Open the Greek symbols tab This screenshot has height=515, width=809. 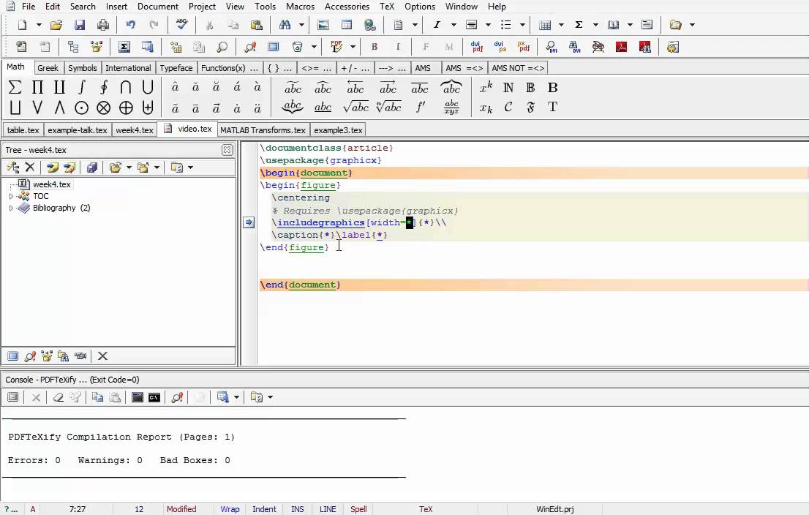[48, 67]
